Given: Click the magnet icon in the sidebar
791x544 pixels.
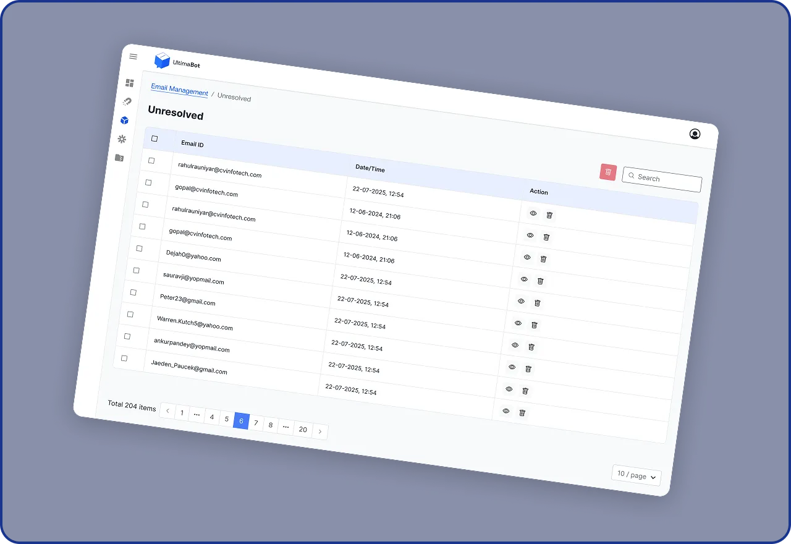Looking at the screenshot, I should click(127, 101).
